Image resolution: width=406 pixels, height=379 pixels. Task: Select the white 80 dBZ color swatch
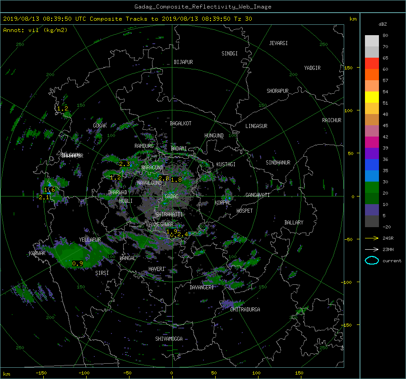pos(372,41)
